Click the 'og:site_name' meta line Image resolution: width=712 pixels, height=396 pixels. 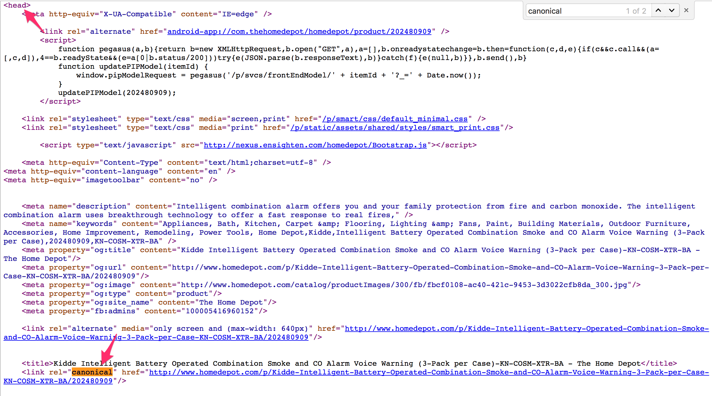pyautogui.click(x=149, y=302)
